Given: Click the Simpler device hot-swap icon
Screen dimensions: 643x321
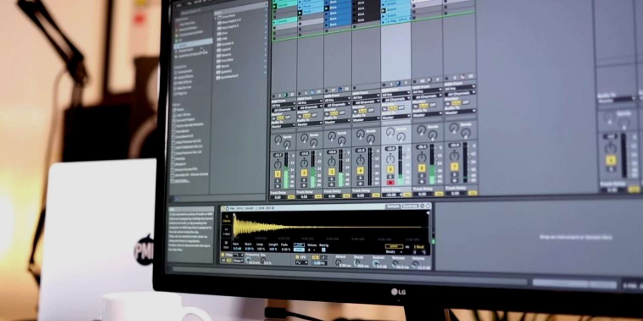Looking at the screenshot, I should tap(422, 206).
